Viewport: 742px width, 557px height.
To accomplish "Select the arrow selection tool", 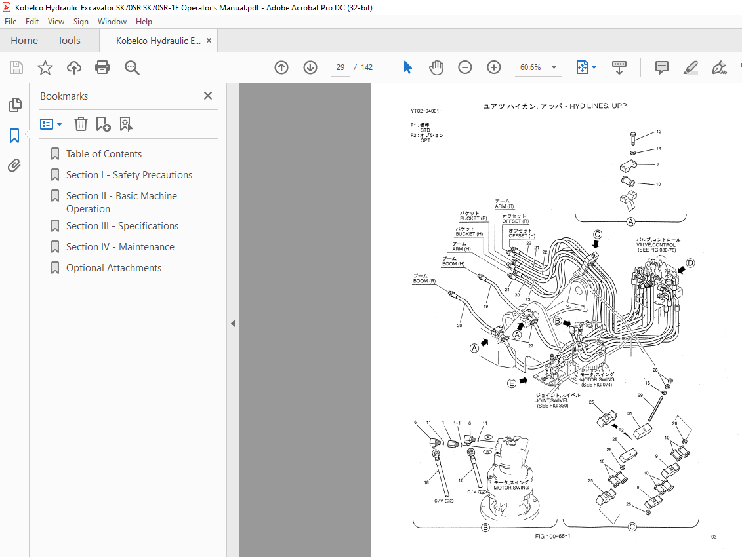I will click(x=407, y=67).
